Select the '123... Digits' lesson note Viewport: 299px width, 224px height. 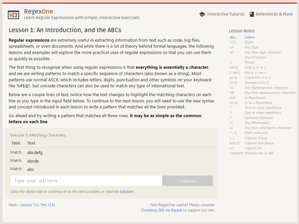click(242, 42)
